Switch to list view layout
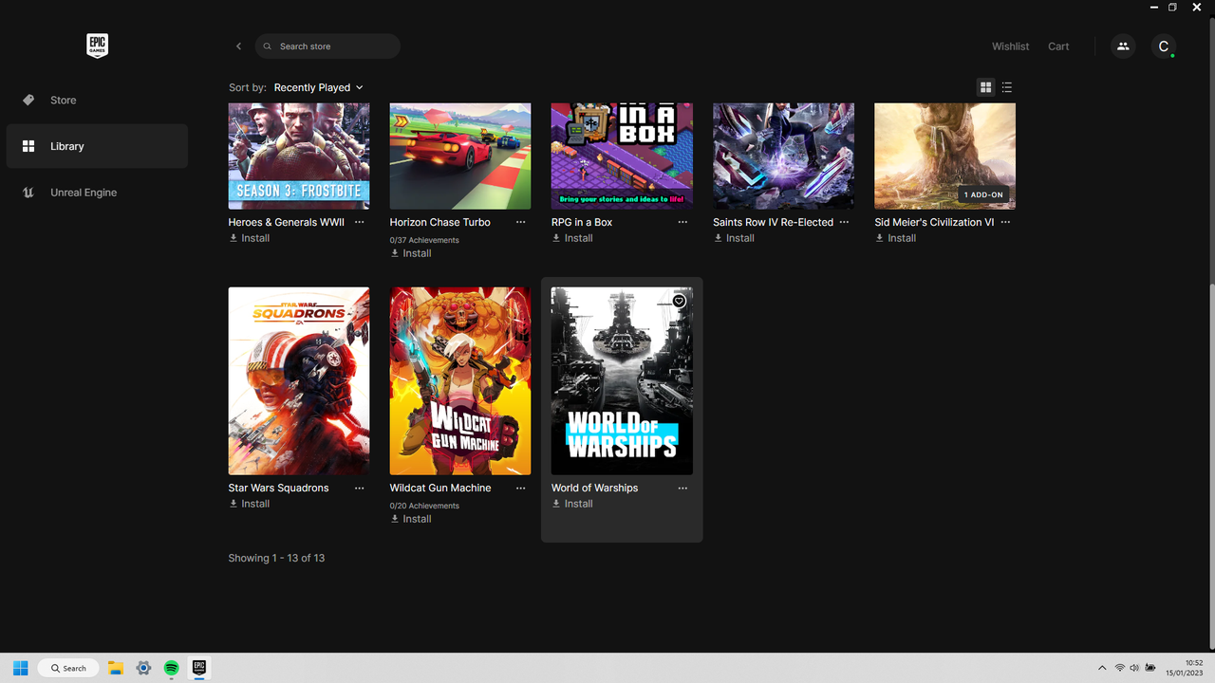Screen dimensions: 1215x683 [x=1007, y=87]
